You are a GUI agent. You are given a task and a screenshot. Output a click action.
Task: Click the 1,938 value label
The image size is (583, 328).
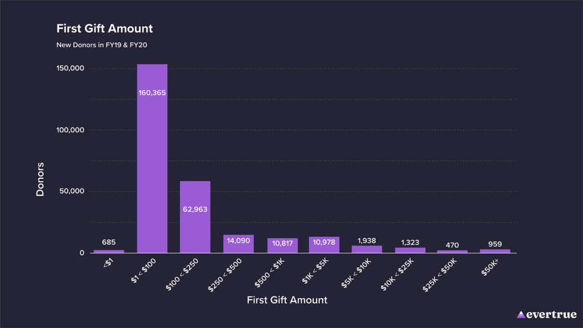click(x=367, y=241)
